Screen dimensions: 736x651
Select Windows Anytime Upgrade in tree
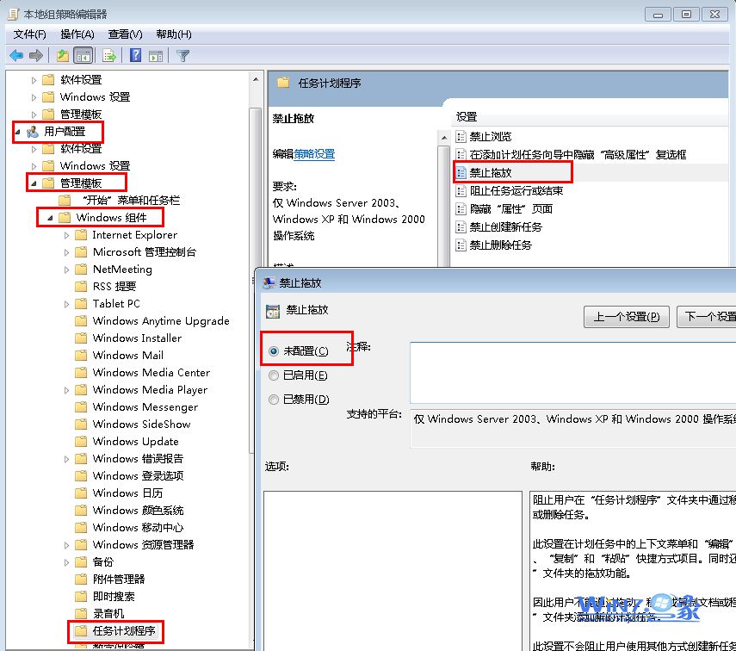tap(161, 321)
